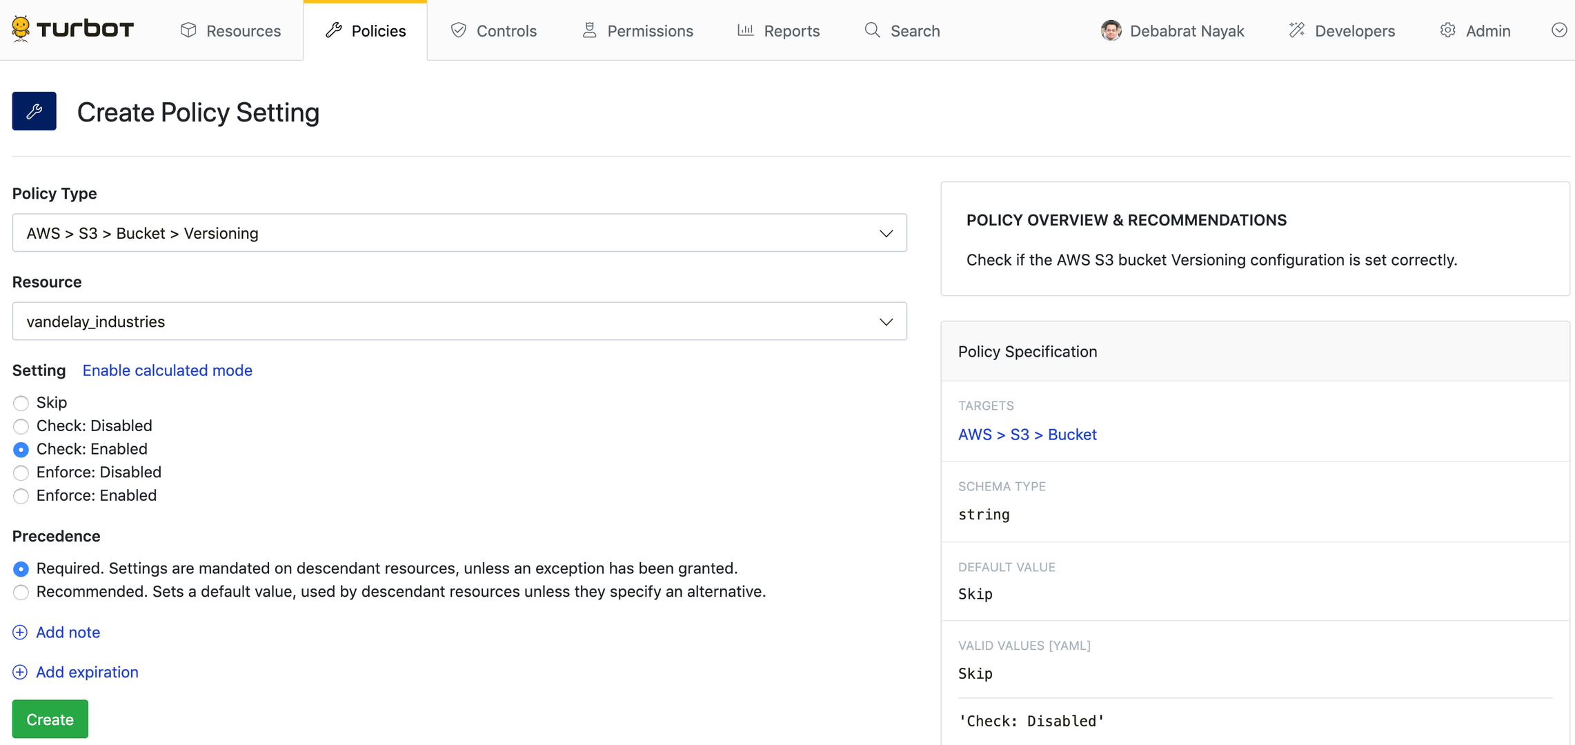Click the Permissions person icon
The width and height of the screenshot is (1575, 745).
589,30
